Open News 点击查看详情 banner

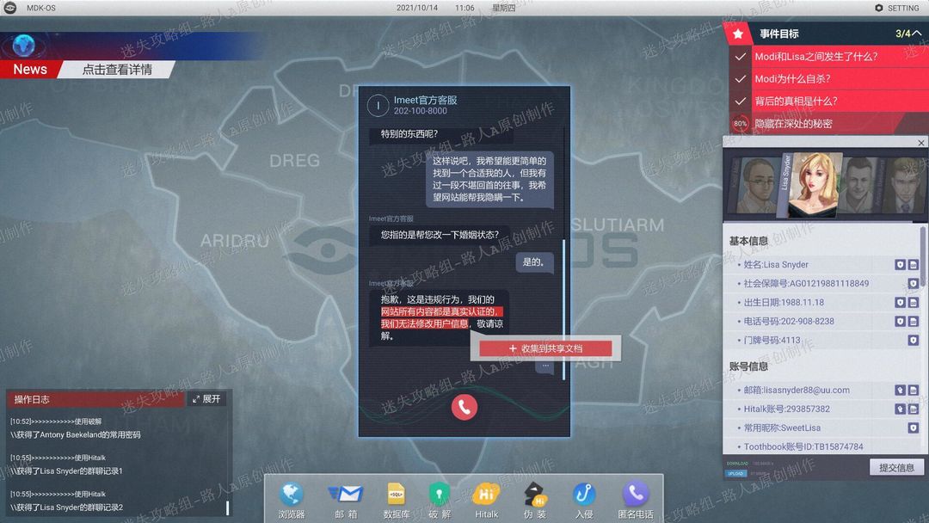coord(117,70)
